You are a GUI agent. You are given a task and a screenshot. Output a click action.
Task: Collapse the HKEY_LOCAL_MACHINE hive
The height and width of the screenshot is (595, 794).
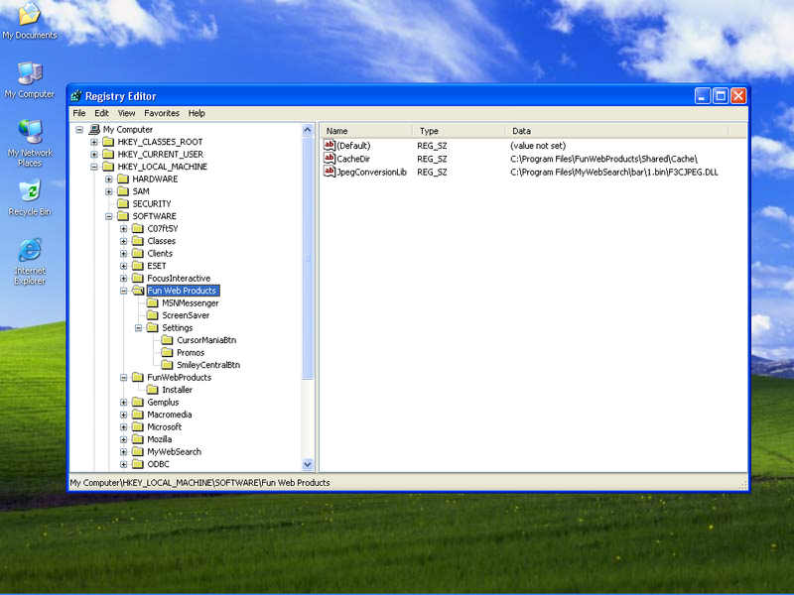click(94, 167)
